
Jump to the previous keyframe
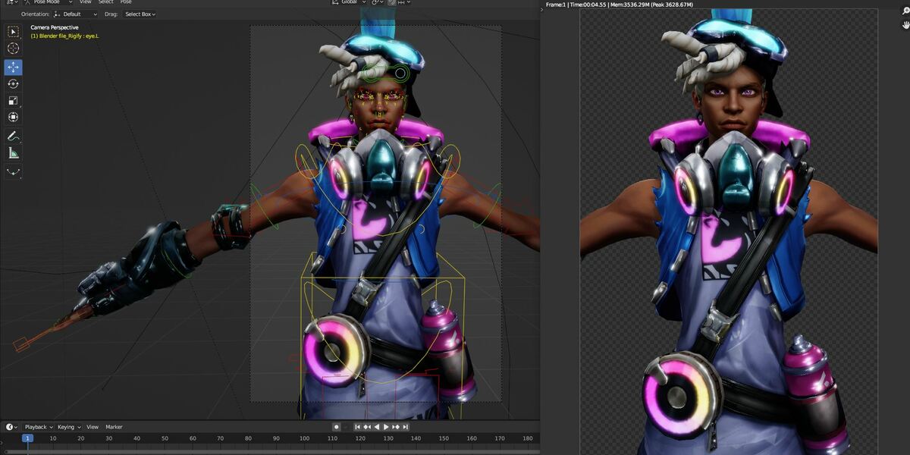(x=367, y=427)
